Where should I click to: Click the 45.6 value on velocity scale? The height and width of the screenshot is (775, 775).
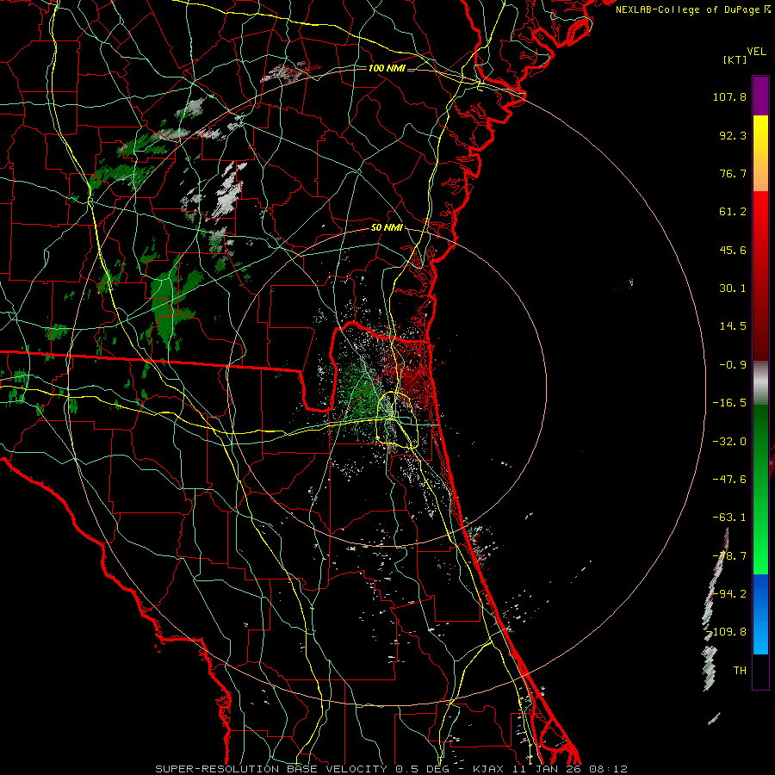point(733,250)
